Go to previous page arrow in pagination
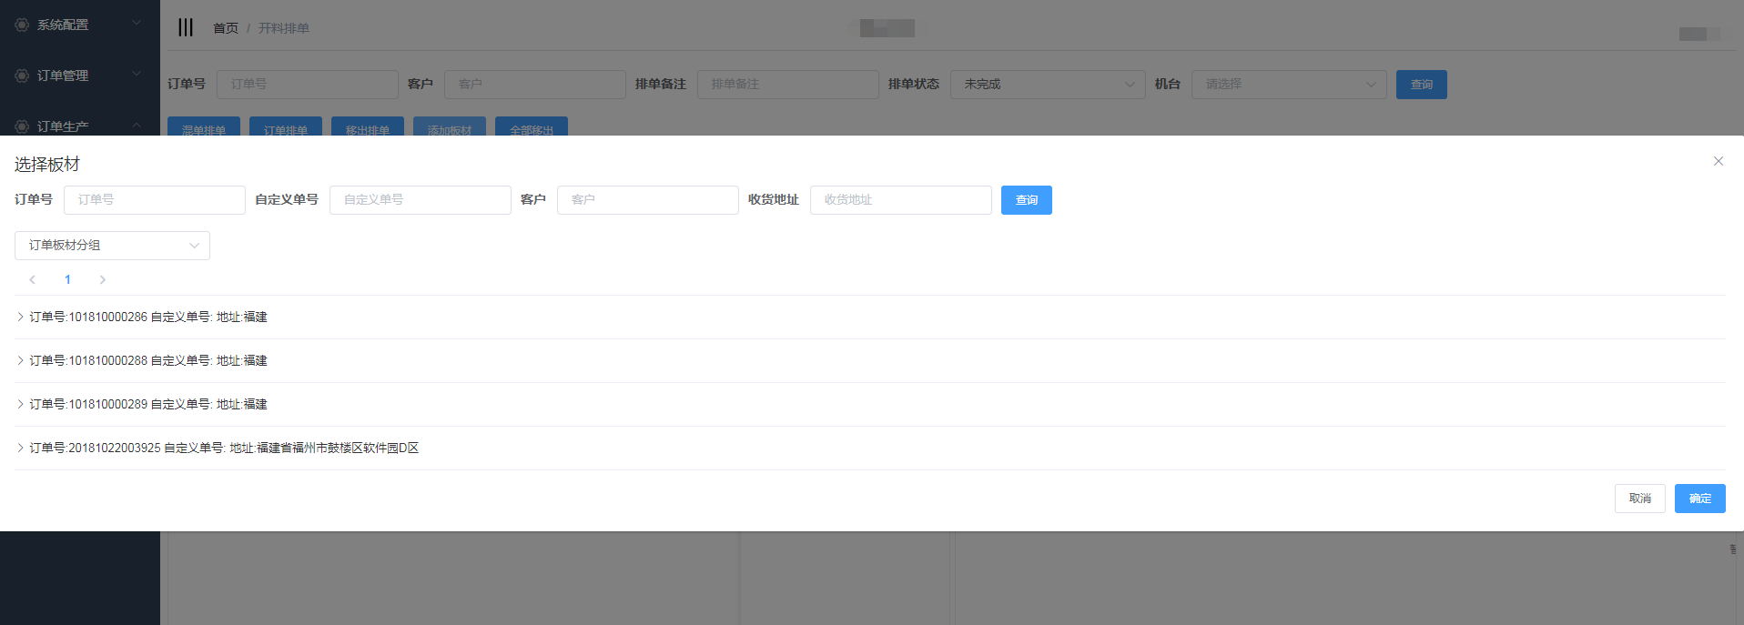This screenshot has height=625, width=1744. [x=33, y=279]
